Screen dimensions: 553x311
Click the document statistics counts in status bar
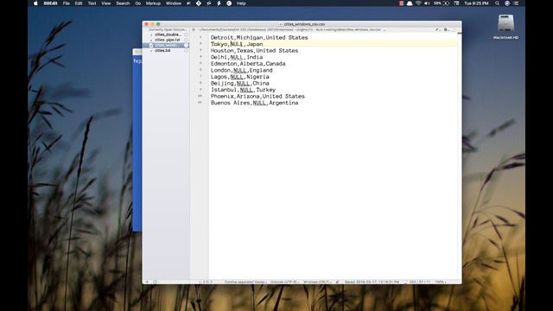420,282
